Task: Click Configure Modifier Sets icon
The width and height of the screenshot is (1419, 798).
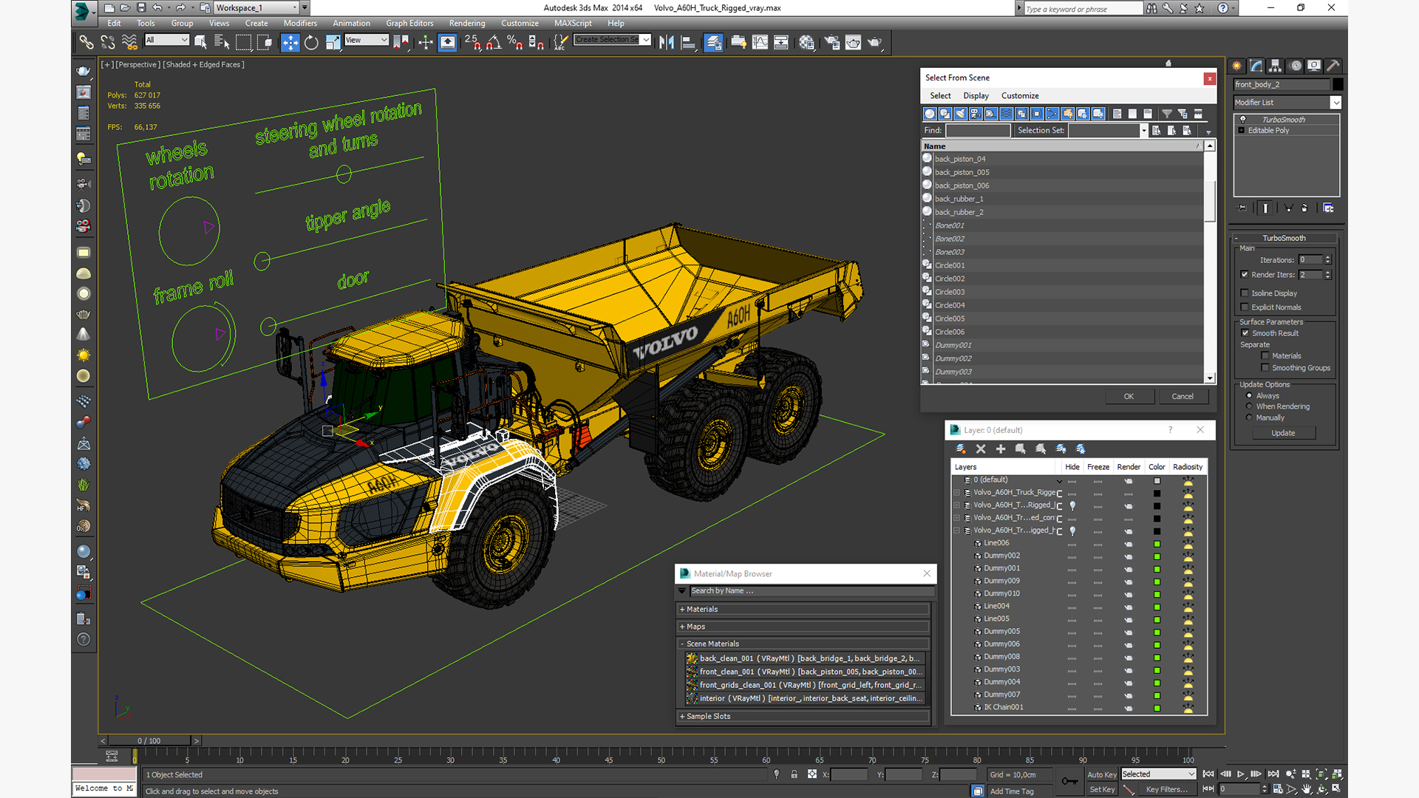Action: click(x=1328, y=208)
